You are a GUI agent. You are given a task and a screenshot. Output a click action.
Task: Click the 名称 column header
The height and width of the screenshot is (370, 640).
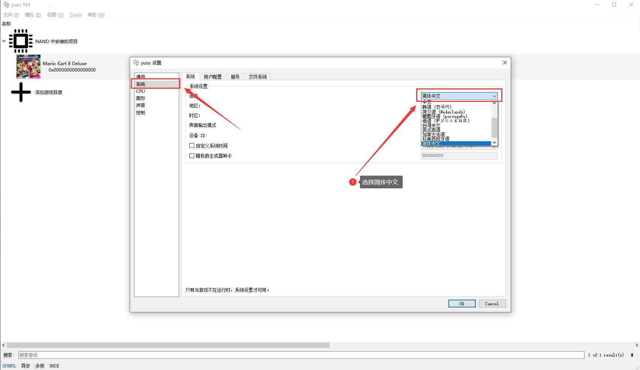point(7,24)
